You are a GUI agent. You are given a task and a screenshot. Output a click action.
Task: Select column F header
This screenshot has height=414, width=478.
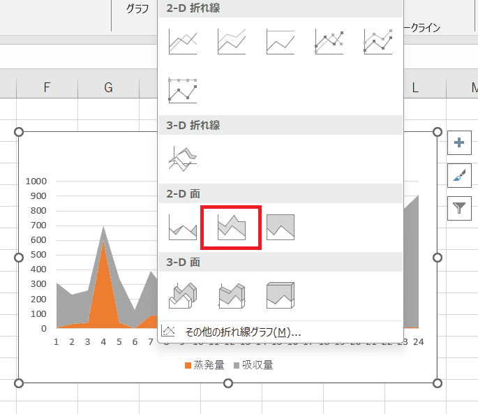47,87
